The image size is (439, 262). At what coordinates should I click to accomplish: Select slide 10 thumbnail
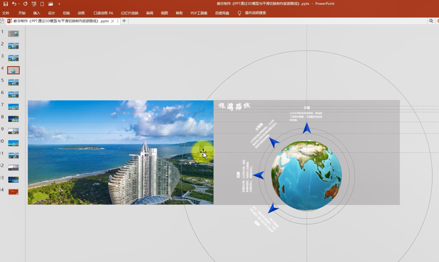click(x=13, y=143)
